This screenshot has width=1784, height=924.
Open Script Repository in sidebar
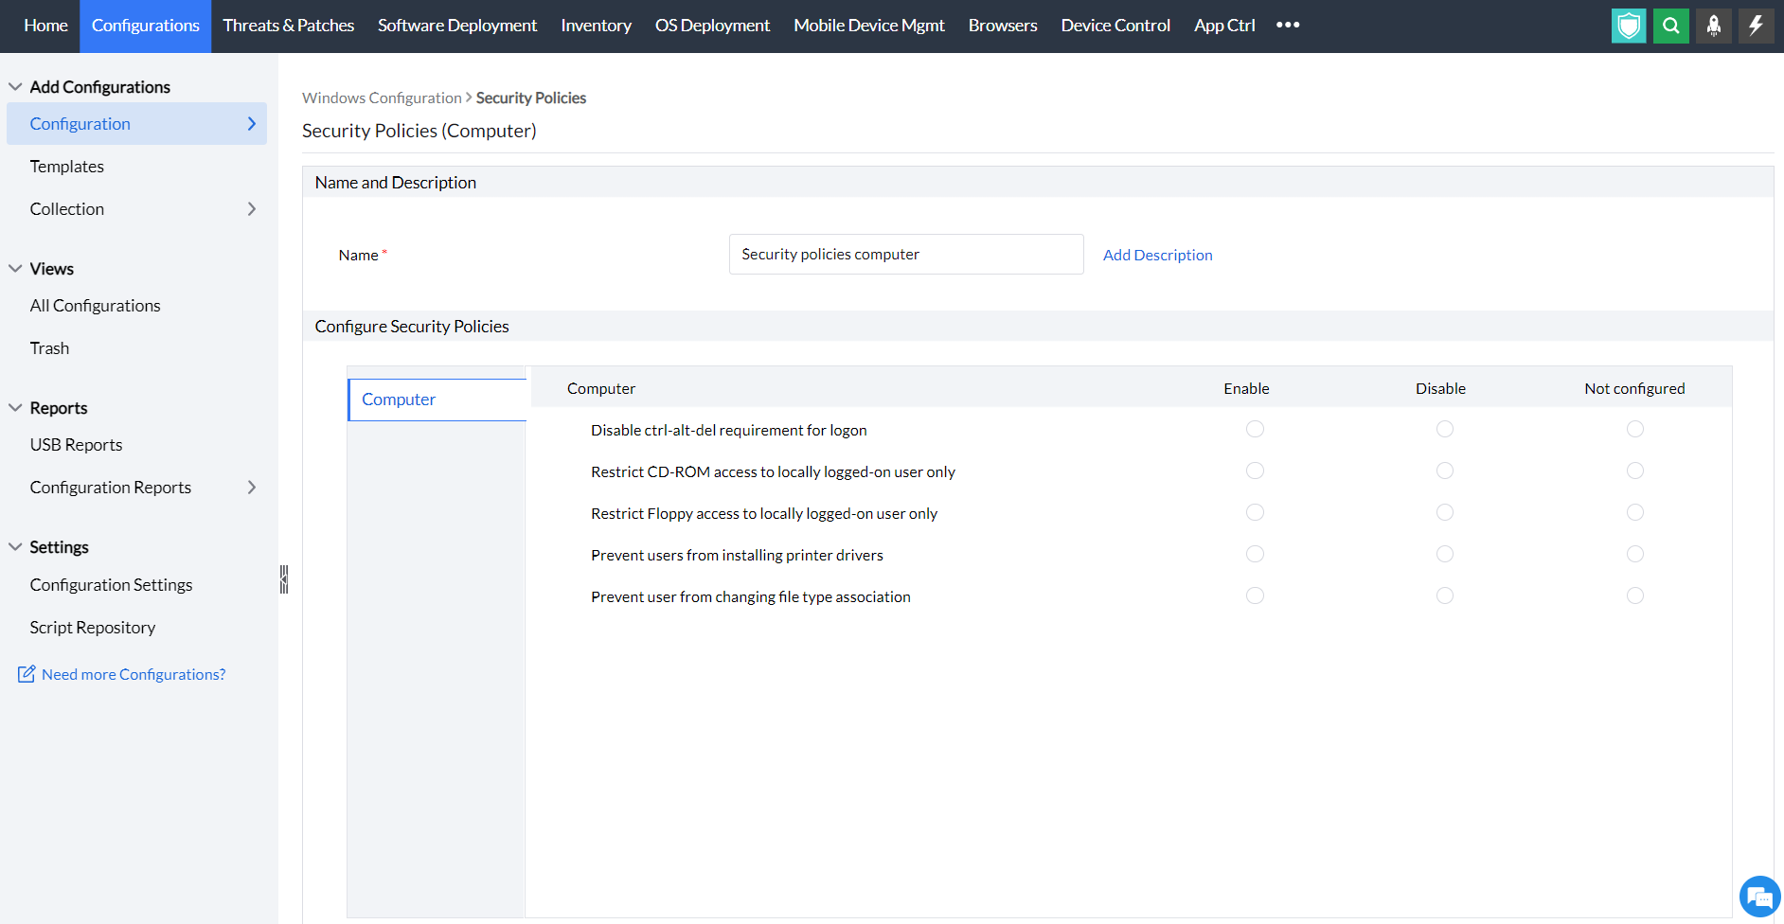tap(93, 628)
